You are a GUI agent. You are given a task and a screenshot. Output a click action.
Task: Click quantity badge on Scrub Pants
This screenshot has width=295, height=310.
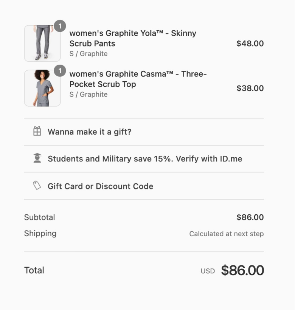[60, 26]
